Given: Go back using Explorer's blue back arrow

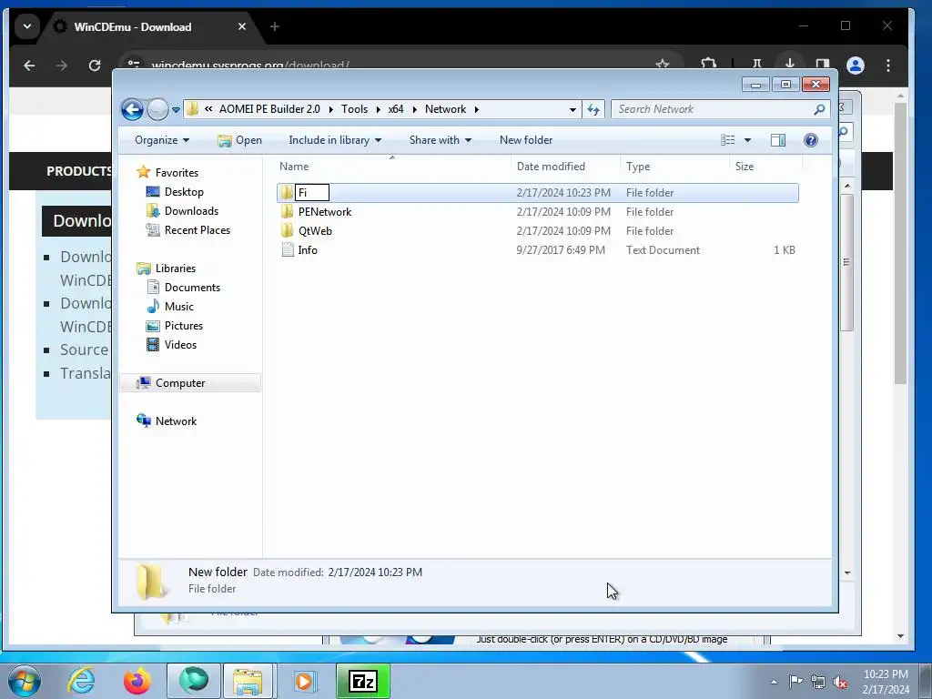Looking at the screenshot, I should [x=132, y=109].
